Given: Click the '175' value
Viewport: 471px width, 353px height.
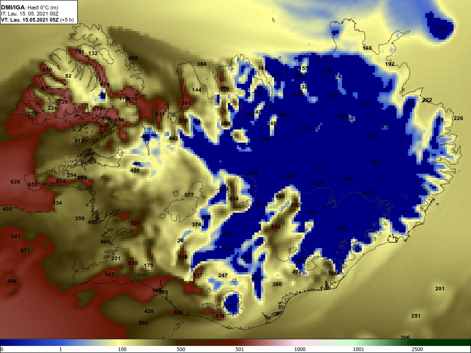Looking at the screenshot, I should coord(148,265).
